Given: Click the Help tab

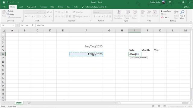Looking at the screenshot, I should click(76, 7).
